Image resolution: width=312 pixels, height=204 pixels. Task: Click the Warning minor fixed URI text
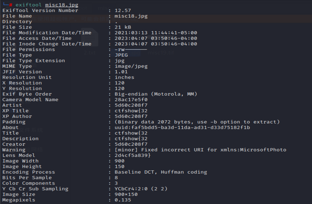coord(201,150)
